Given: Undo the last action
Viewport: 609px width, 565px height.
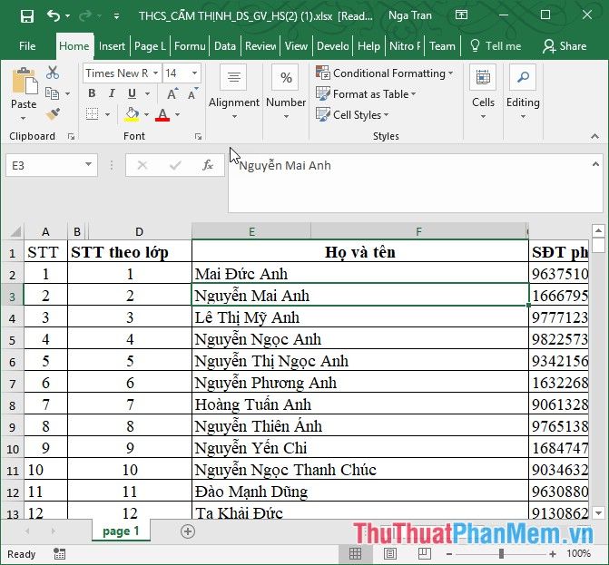Looking at the screenshot, I should (54, 16).
